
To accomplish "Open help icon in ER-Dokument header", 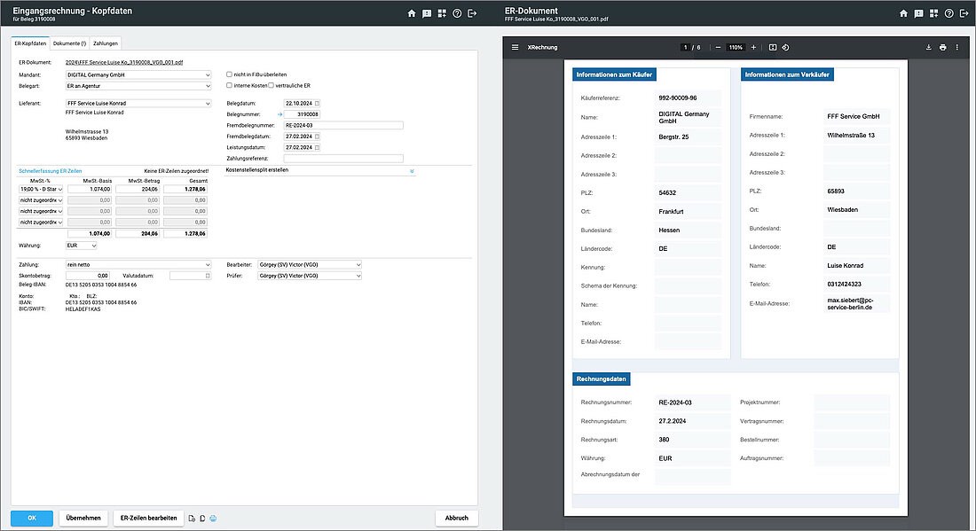I will tap(948, 13).
